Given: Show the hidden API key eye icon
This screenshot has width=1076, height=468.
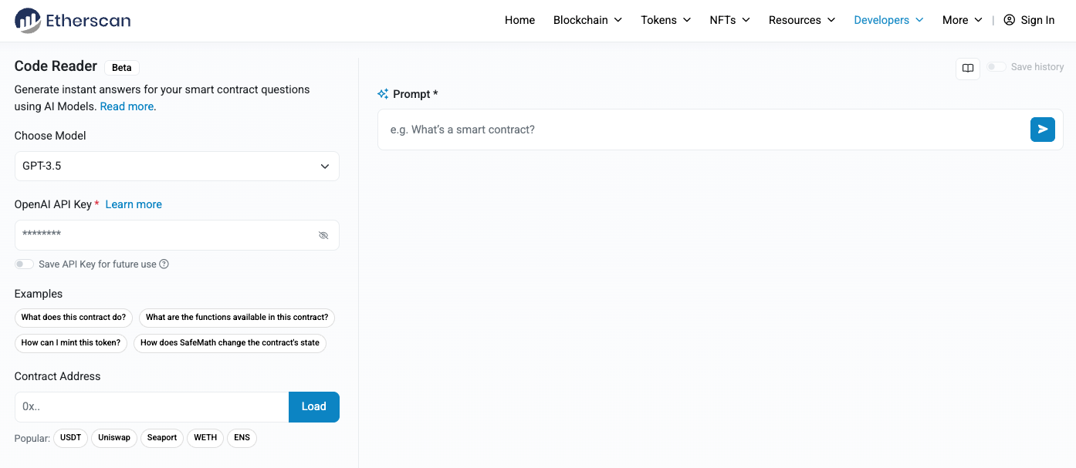Looking at the screenshot, I should pos(323,235).
